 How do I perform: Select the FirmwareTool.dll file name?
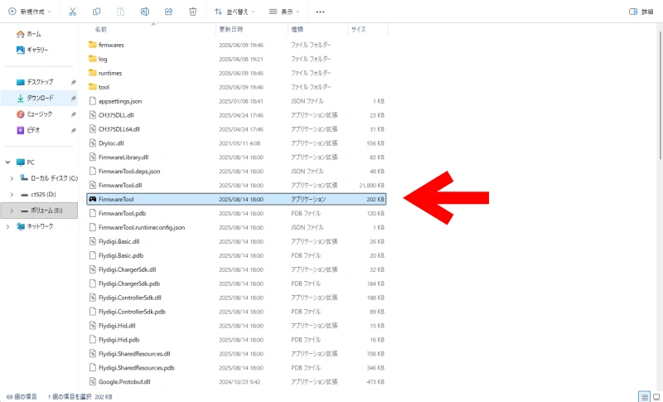coord(120,185)
